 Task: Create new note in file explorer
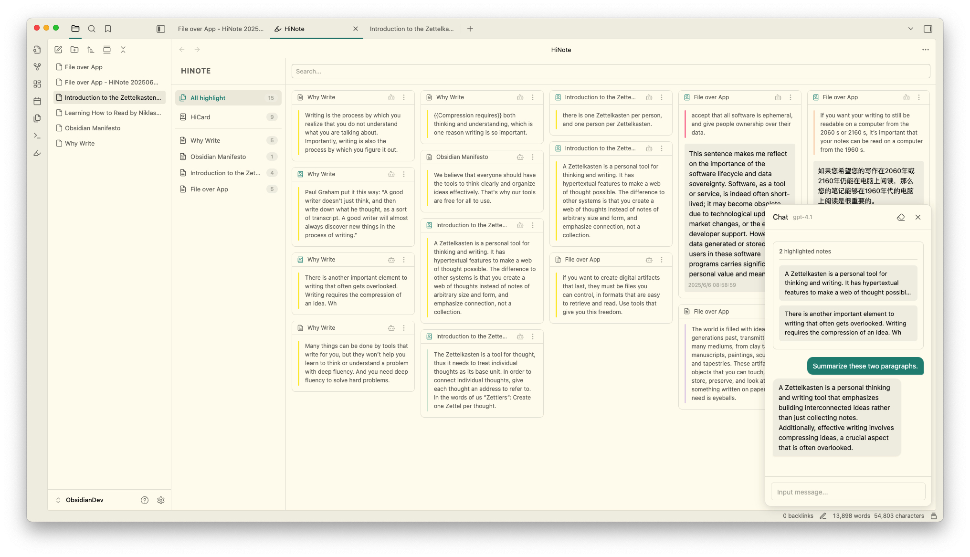pyautogui.click(x=58, y=50)
